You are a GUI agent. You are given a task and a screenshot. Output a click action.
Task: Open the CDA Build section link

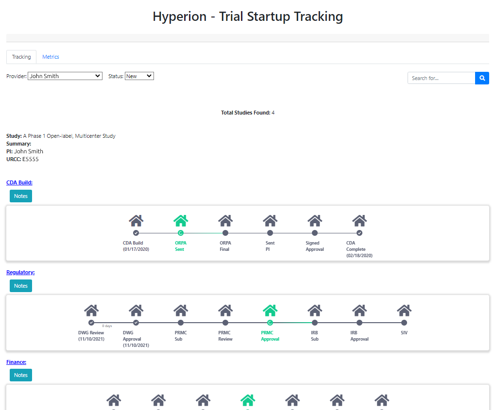click(19, 183)
